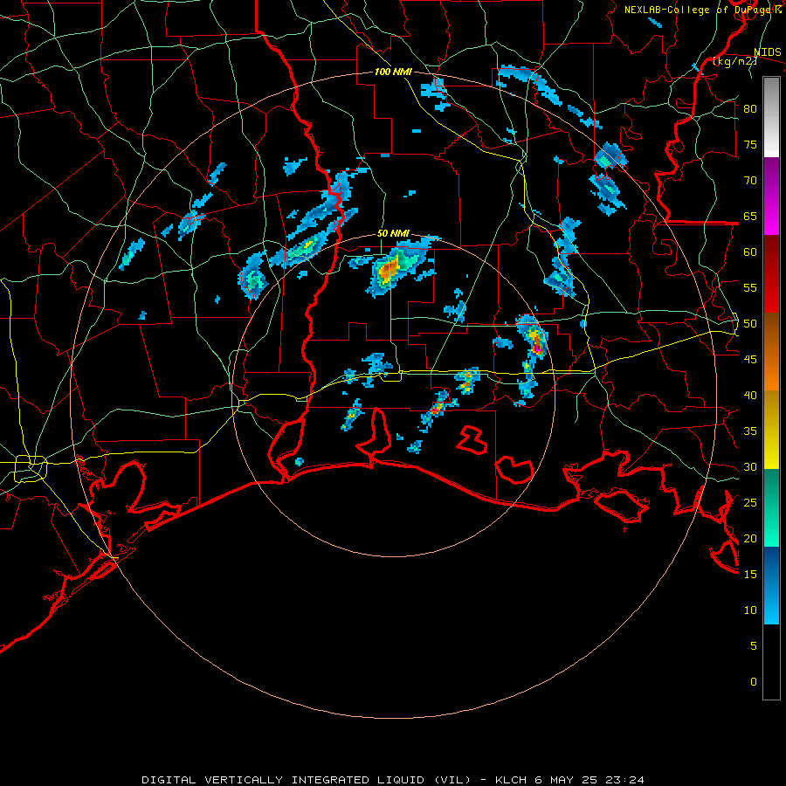This screenshot has width=786, height=786.
Task: Click the green segment of the color bar
Action: [x=771, y=507]
